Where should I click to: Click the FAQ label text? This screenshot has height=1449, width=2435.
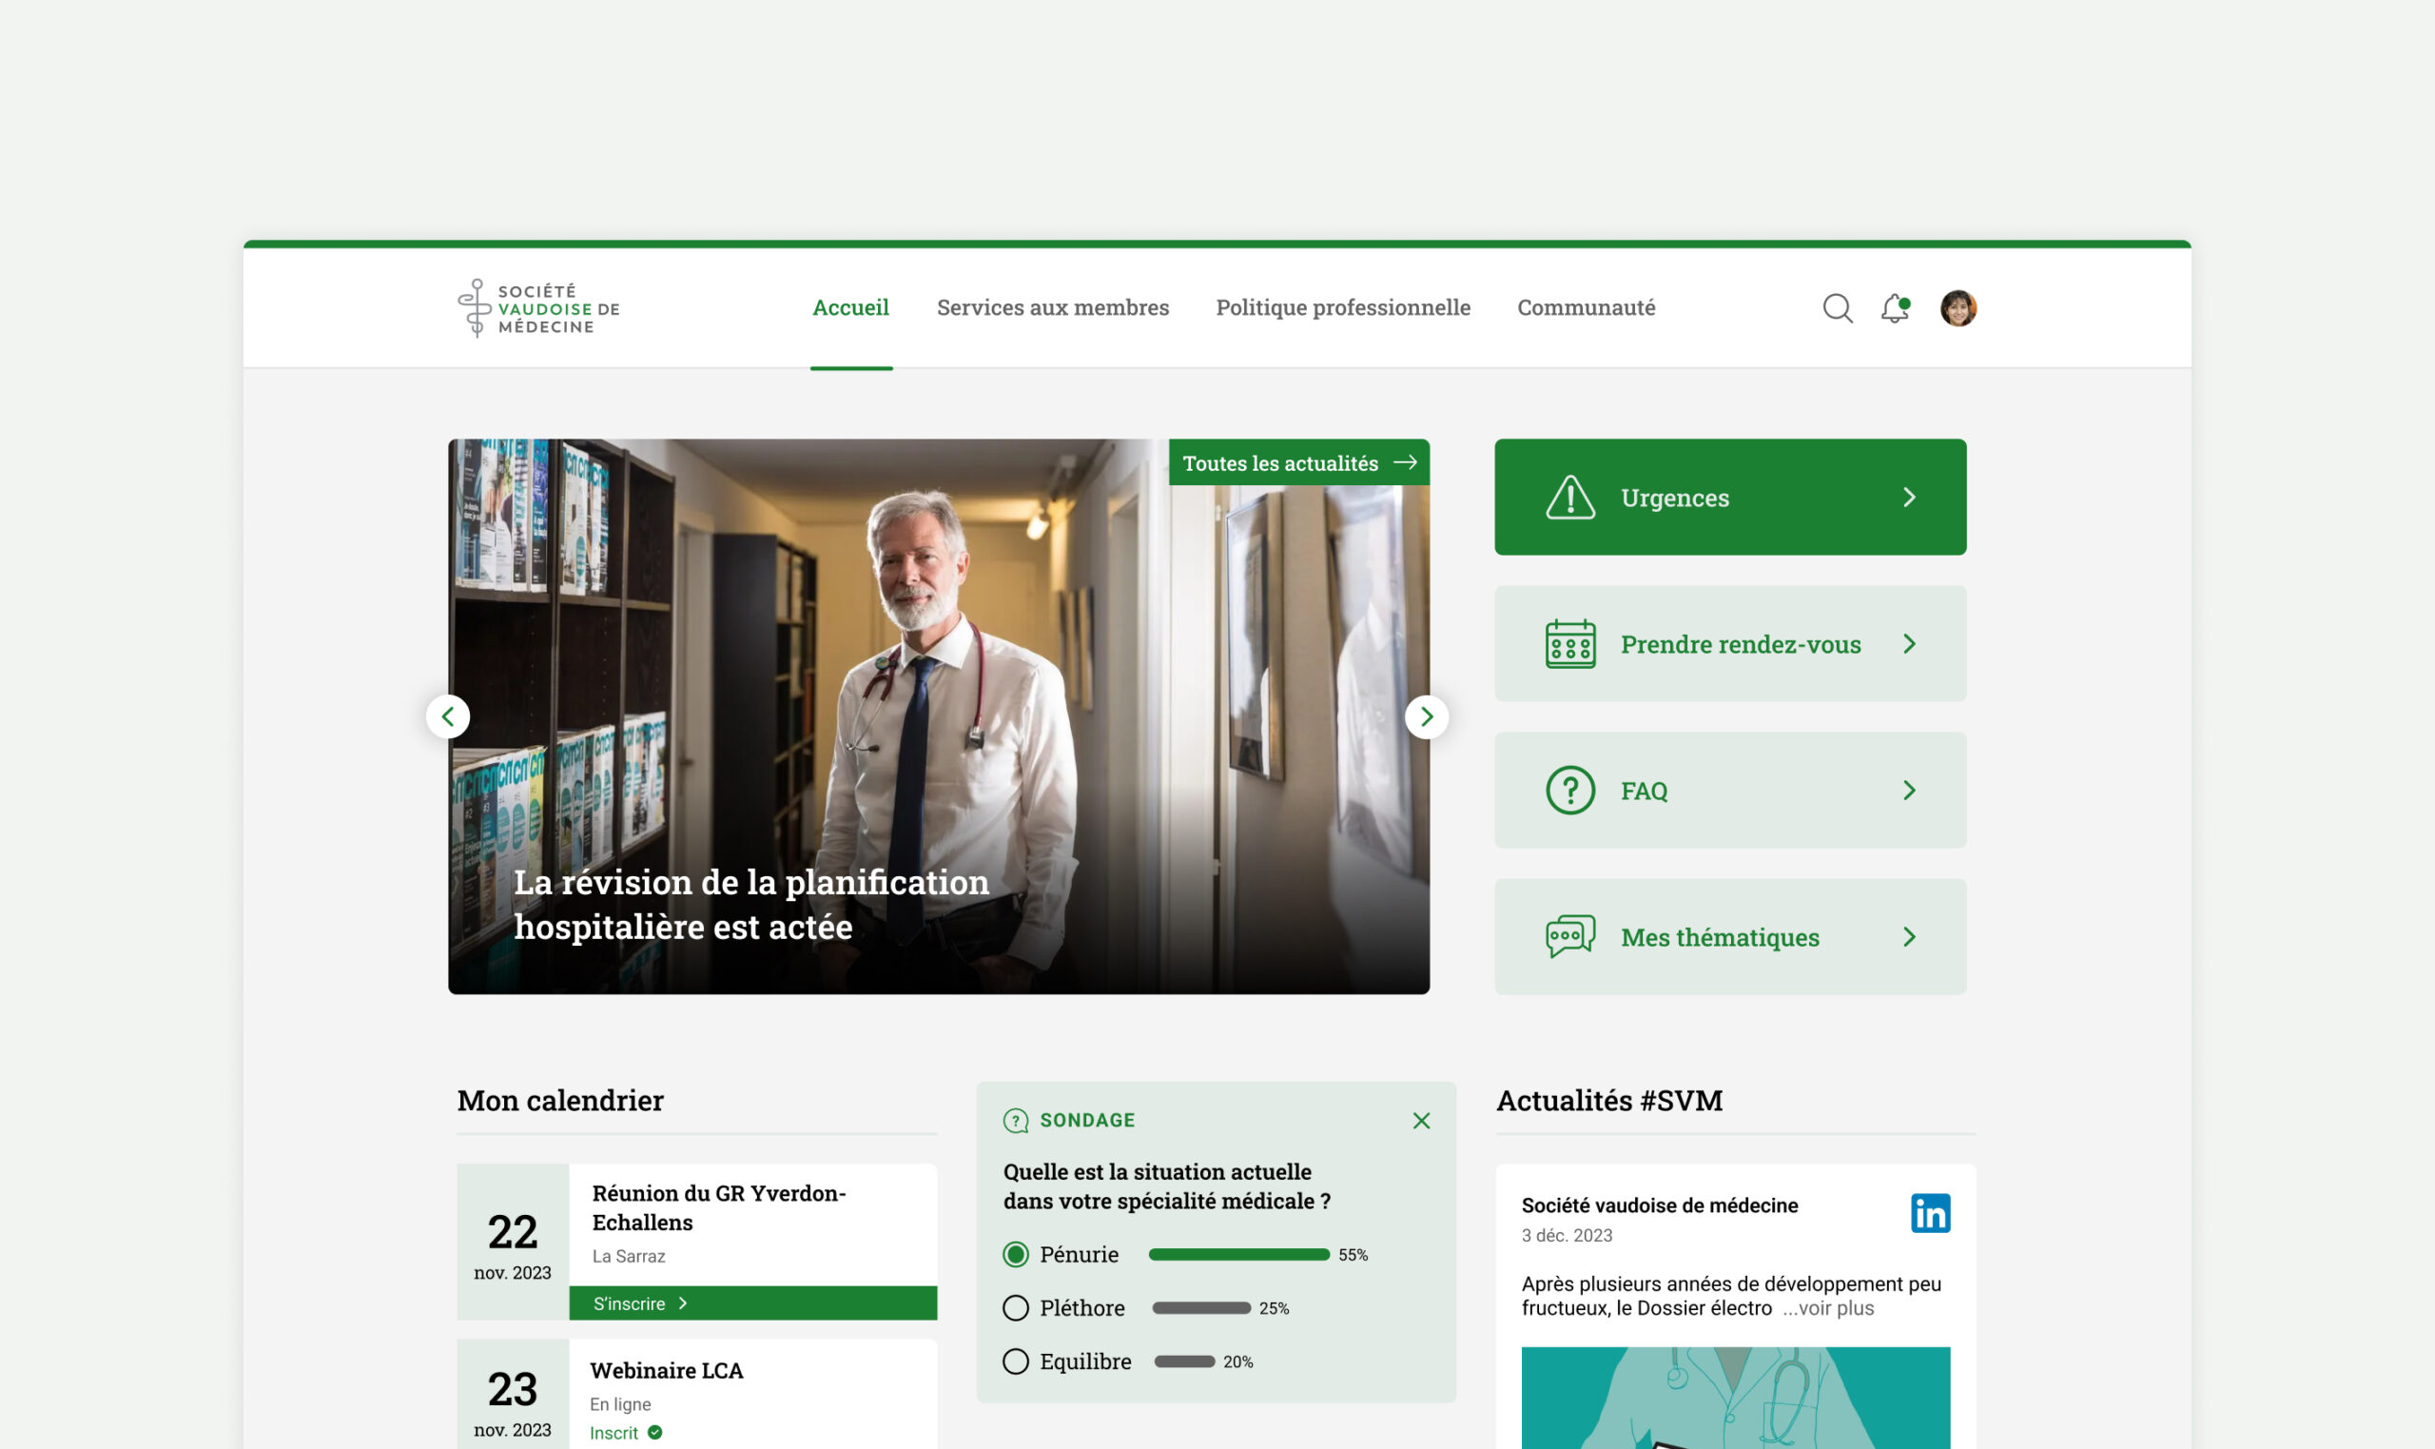pos(1644,791)
